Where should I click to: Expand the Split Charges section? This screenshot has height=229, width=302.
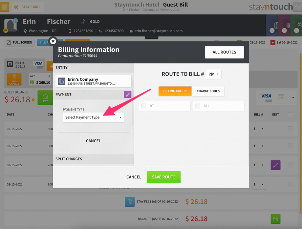pyautogui.click(x=94, y=159)
